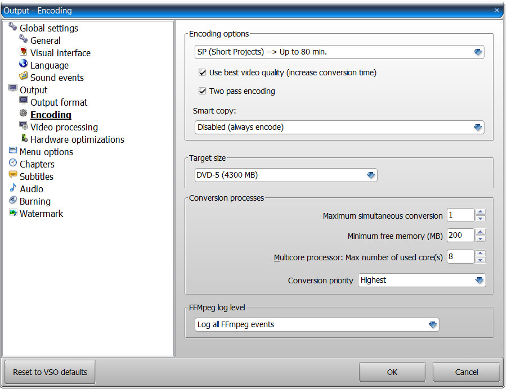This screenshot has height=389, width=507.
Task: Open the Target size DVD-5 dropdown
Action: click(286, 175)
